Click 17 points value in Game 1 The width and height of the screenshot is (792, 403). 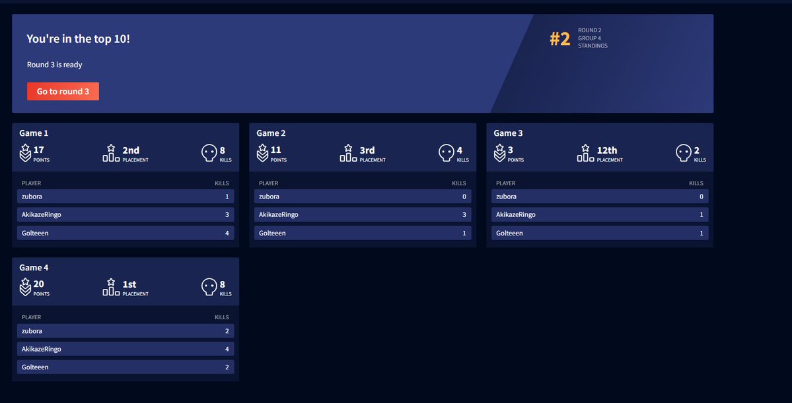(38, 150)
